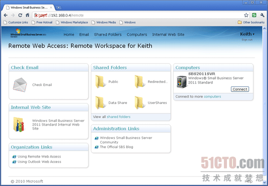Click the Connect button for SBS2011SVR

pos(240,89)
